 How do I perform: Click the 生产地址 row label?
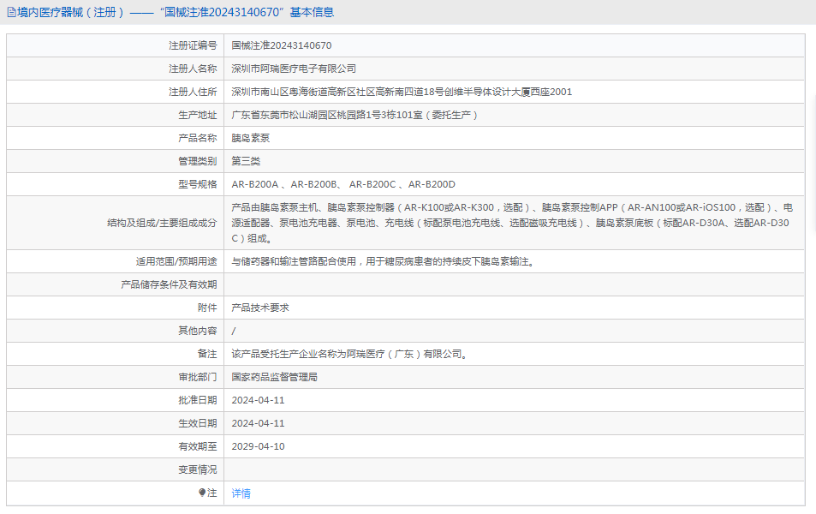click(197, 115)
